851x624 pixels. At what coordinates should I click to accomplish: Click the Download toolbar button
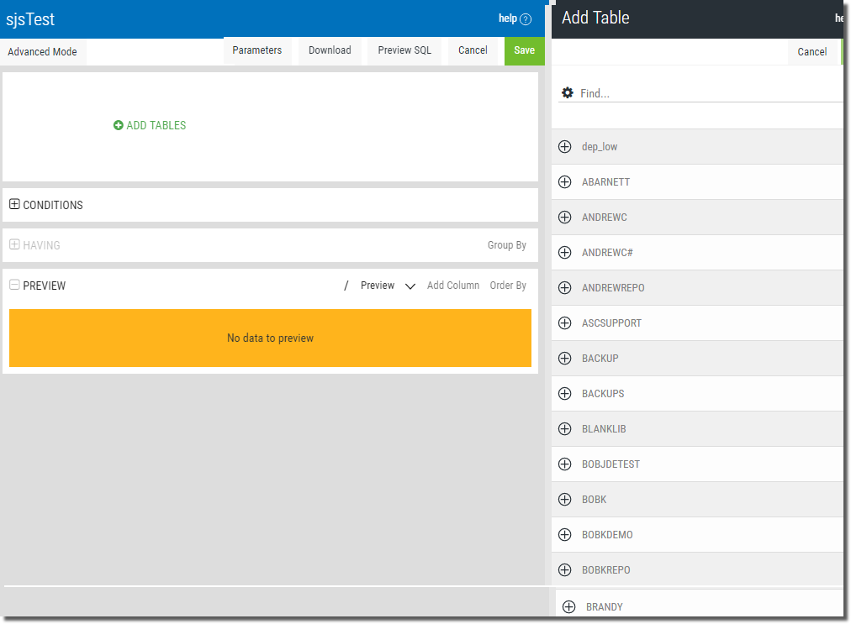click(330, 50)
